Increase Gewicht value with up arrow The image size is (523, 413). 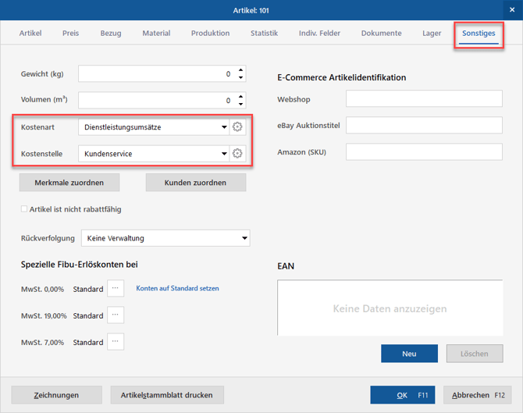click(241, 70)
